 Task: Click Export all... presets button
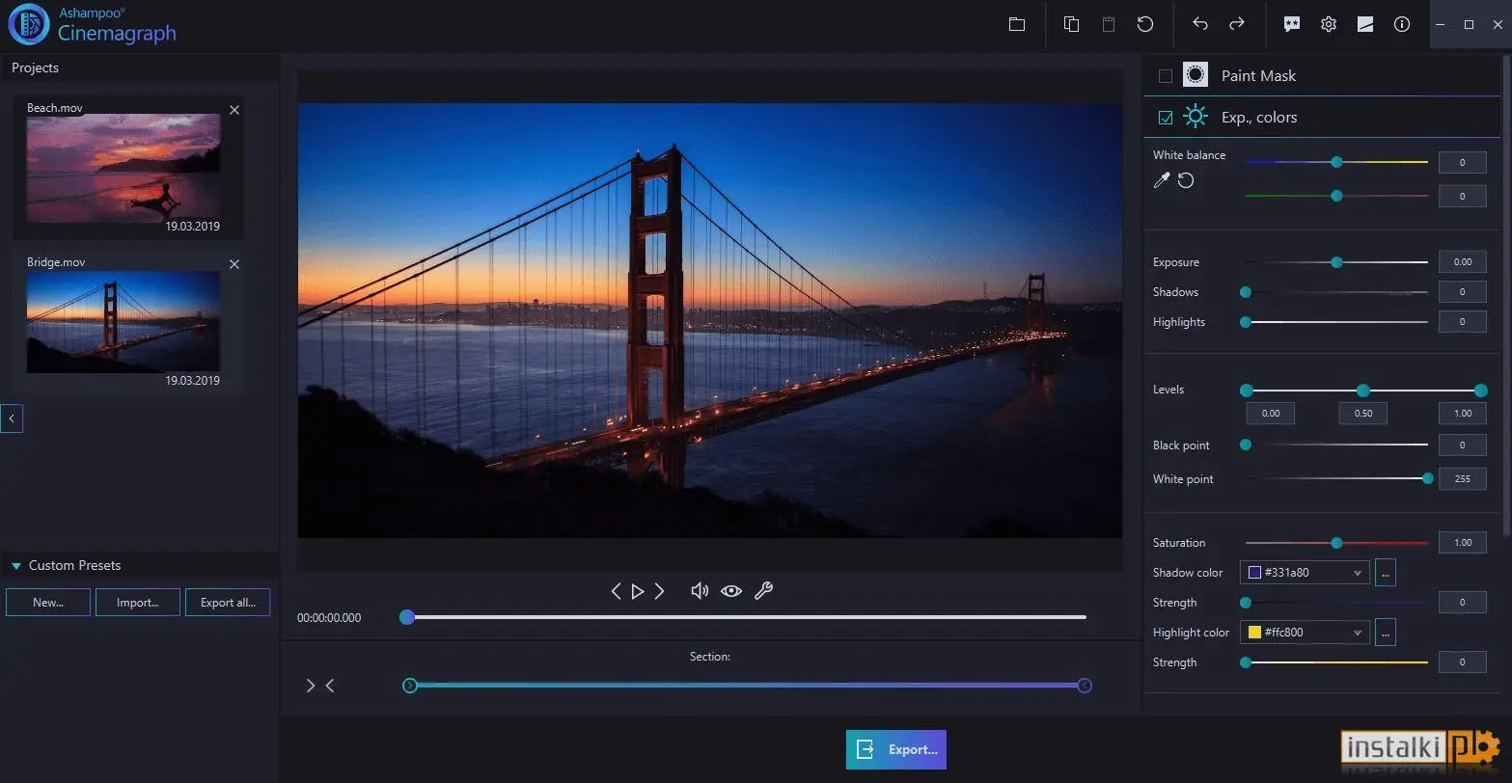[228, 603]
